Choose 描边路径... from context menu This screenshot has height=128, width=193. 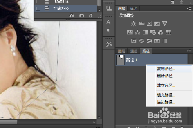pos(170,102)
